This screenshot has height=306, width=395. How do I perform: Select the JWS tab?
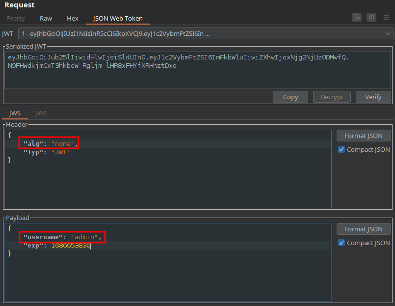click(15, 113)
